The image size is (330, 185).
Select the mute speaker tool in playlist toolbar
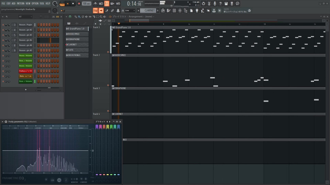pyautogui.click(x=87, y=16)
